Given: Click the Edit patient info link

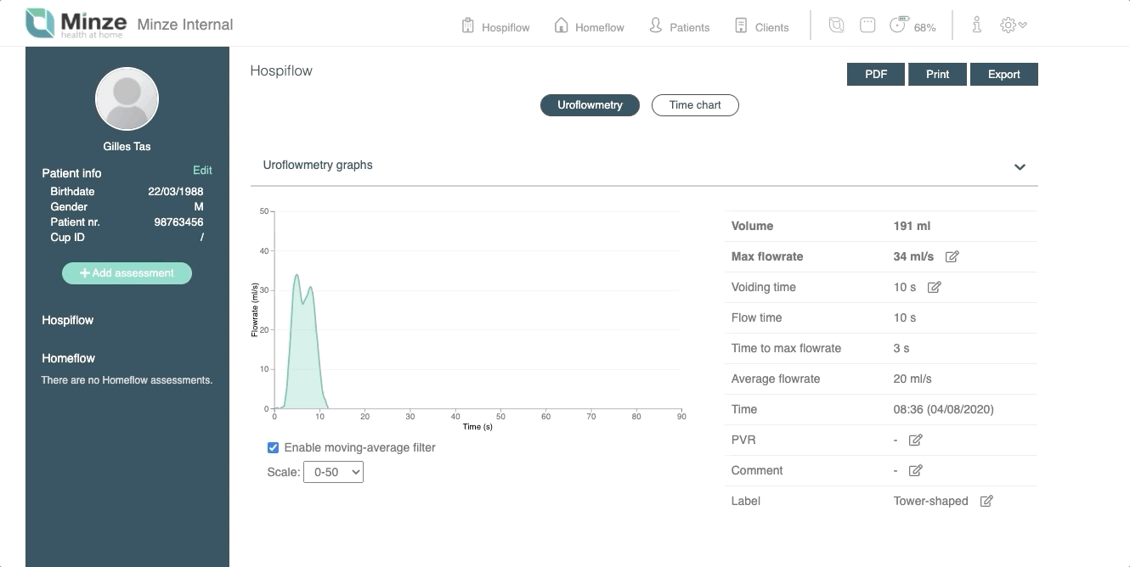Looking at the screenshot, I should [x=202, y=170].
